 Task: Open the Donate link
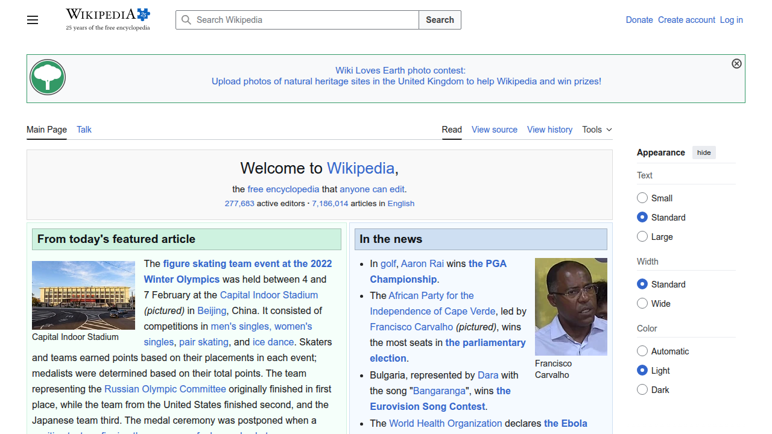click(639, 20)
